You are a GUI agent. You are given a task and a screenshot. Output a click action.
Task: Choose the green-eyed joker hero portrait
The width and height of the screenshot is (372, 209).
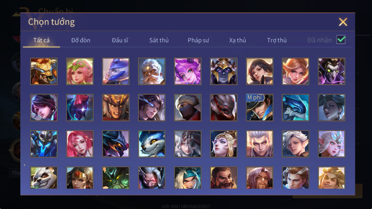(x=331, y=71)
